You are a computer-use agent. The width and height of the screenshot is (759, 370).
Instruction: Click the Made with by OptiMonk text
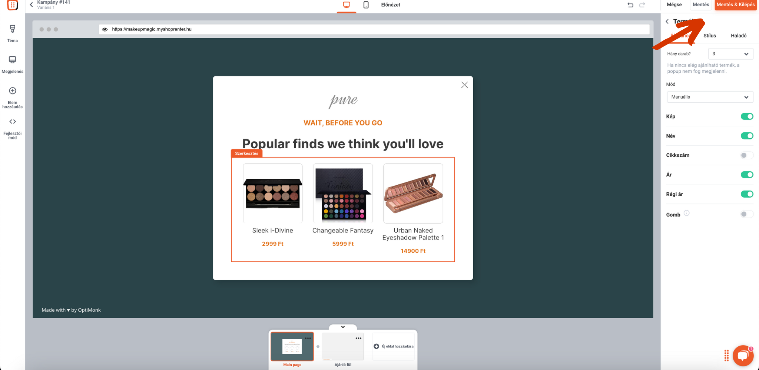pyautogui.click(x=71, y=310)
